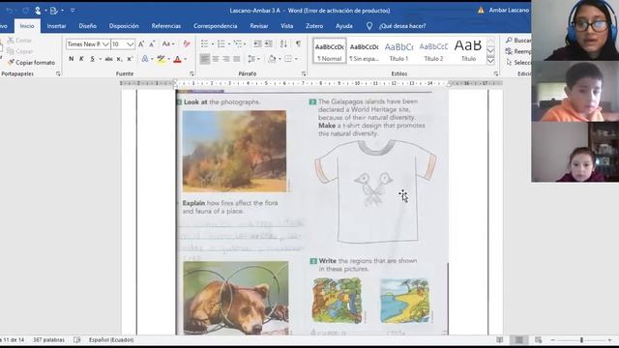The width and height of the screenshot is (619, 348).
Task: Open the Disposición tab
Action: 124,26
